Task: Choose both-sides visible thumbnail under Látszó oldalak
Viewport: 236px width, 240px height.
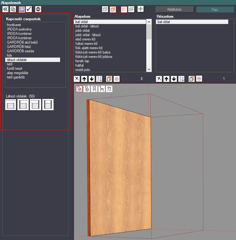Action: (48, 105)
